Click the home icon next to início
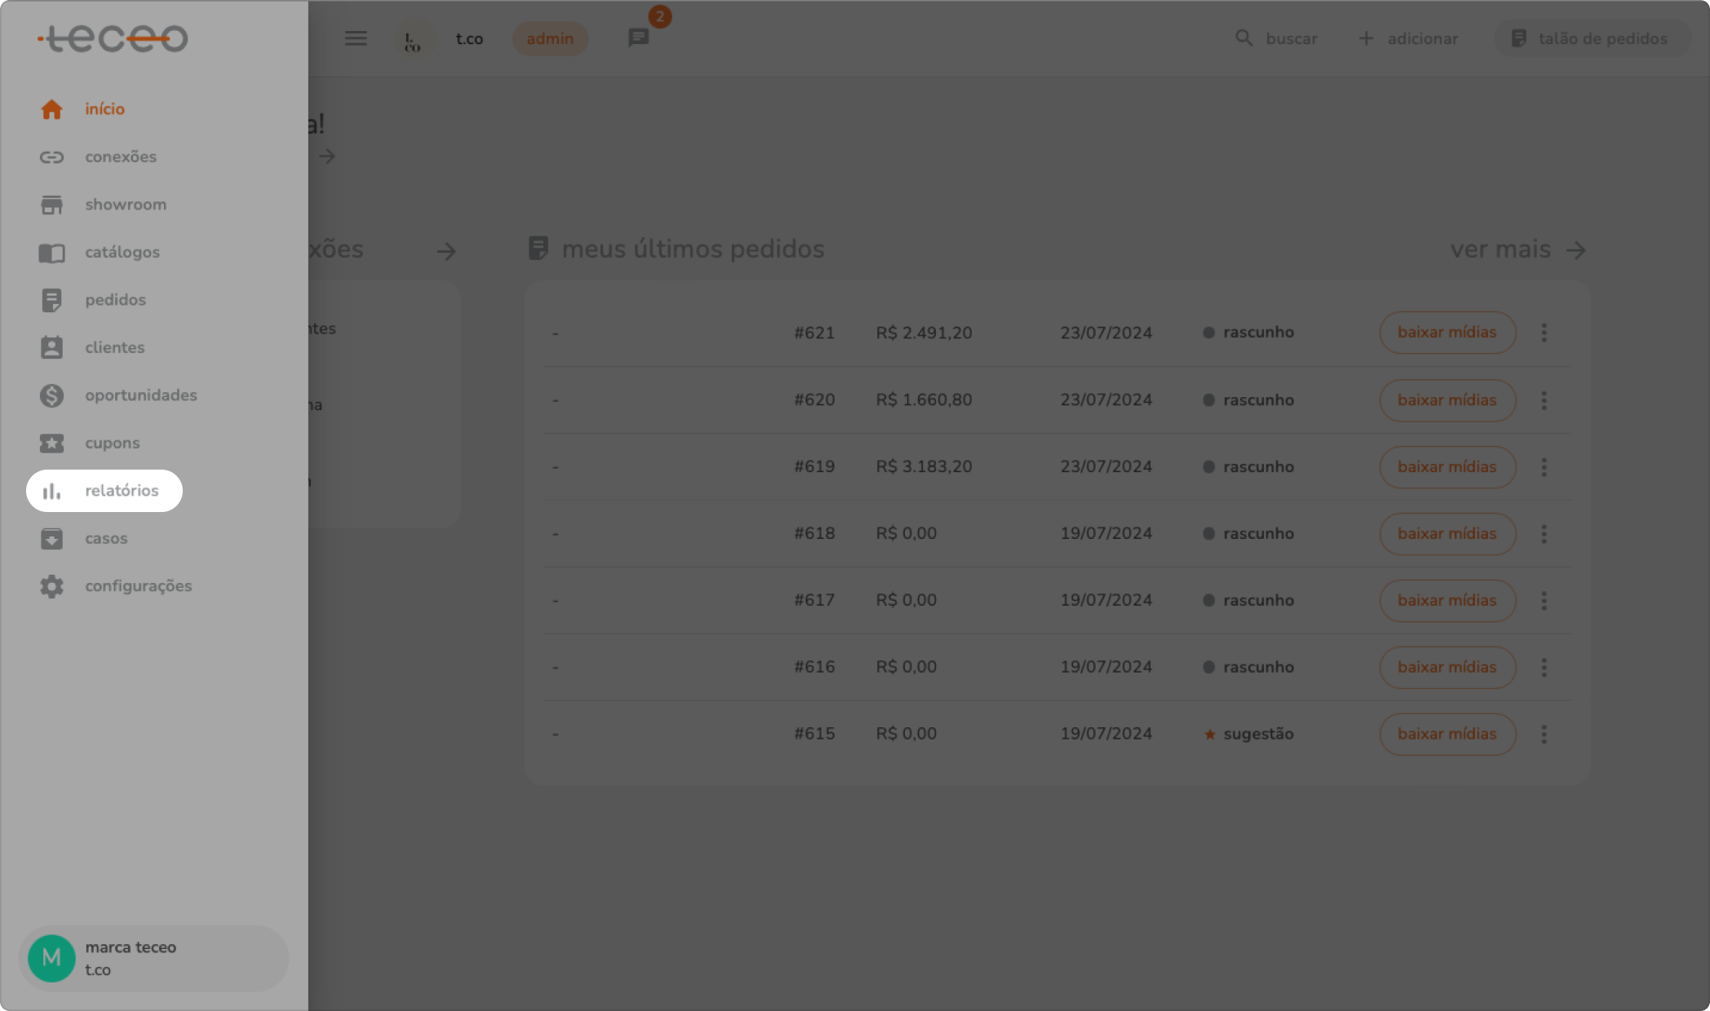Viewport: 1710px width, 1011px height. click(51, 109)
